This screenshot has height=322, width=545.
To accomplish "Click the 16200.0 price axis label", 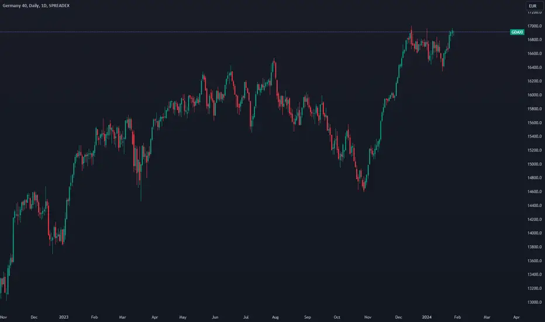I will point(534,81).
